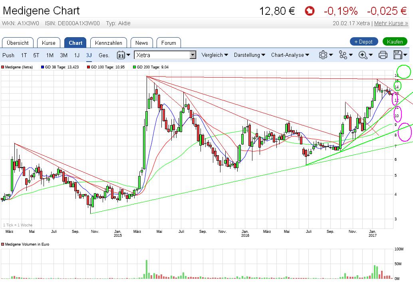Screen dimensions: 413x284
Task: Open the Darstellung display menu
Action: pyautogui.click(x=250, y=55)
